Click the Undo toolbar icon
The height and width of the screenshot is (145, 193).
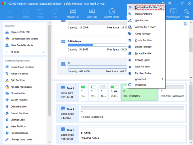(x=40, y=12)
